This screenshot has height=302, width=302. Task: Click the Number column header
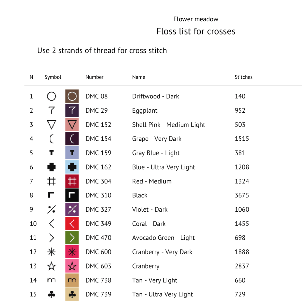tap(95, 77)
